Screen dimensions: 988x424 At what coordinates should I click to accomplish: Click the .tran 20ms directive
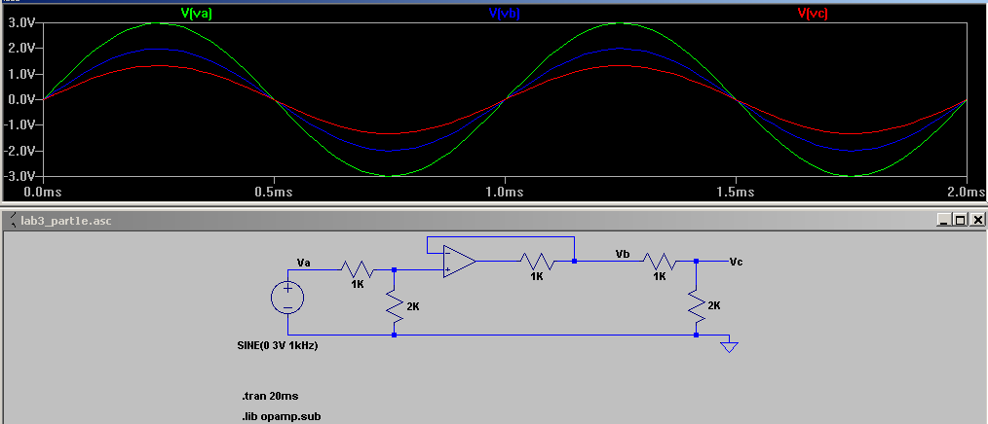point(270,397)
